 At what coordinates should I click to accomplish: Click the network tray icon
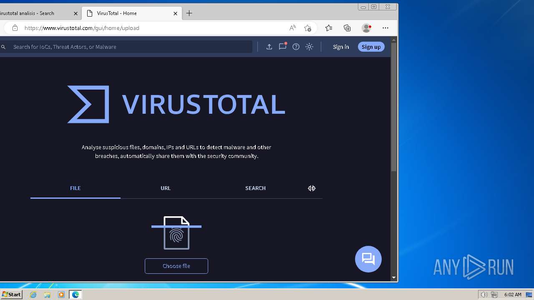click(494, 295)
